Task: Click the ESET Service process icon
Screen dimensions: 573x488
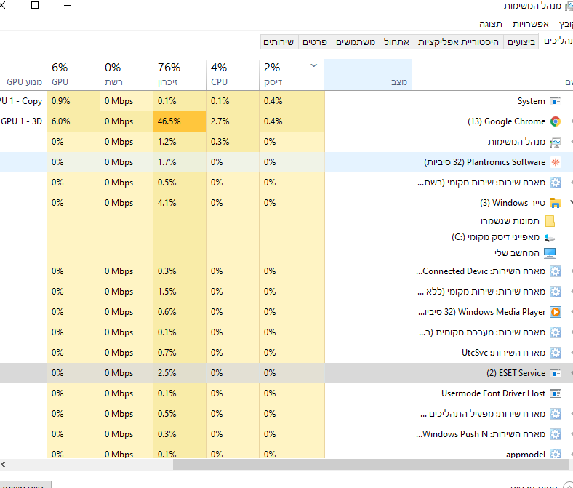Action: click(556, 373)
